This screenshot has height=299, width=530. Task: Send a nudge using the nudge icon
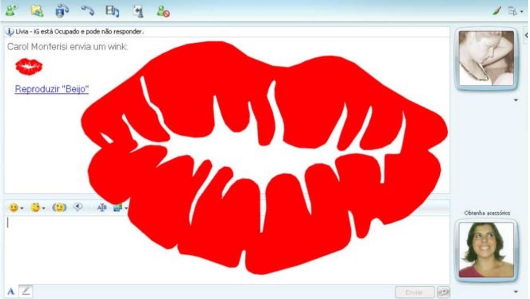pos(58,208)
